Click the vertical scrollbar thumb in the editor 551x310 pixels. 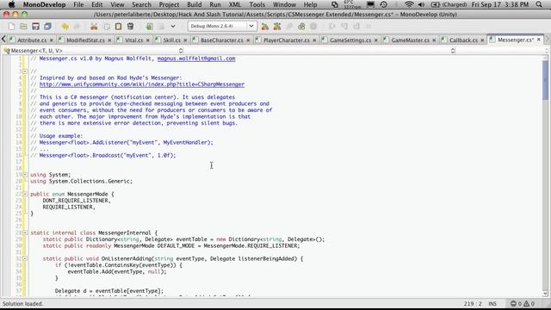point(545,80)
